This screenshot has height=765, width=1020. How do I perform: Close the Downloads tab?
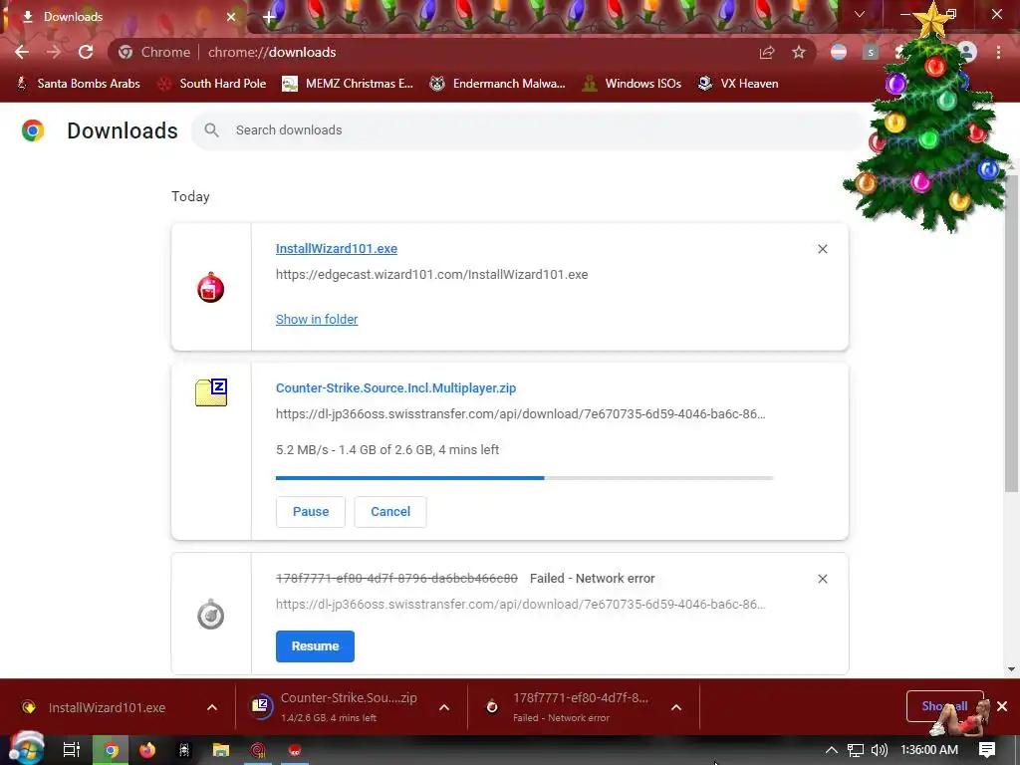click(231, 17)
